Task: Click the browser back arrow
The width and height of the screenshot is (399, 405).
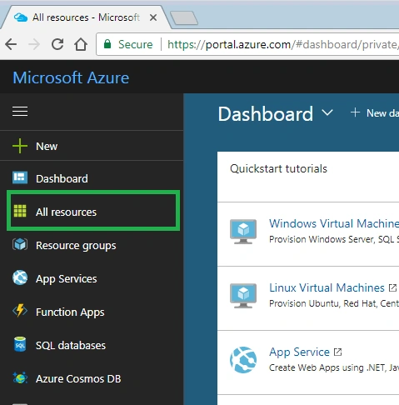Action: 11,44
